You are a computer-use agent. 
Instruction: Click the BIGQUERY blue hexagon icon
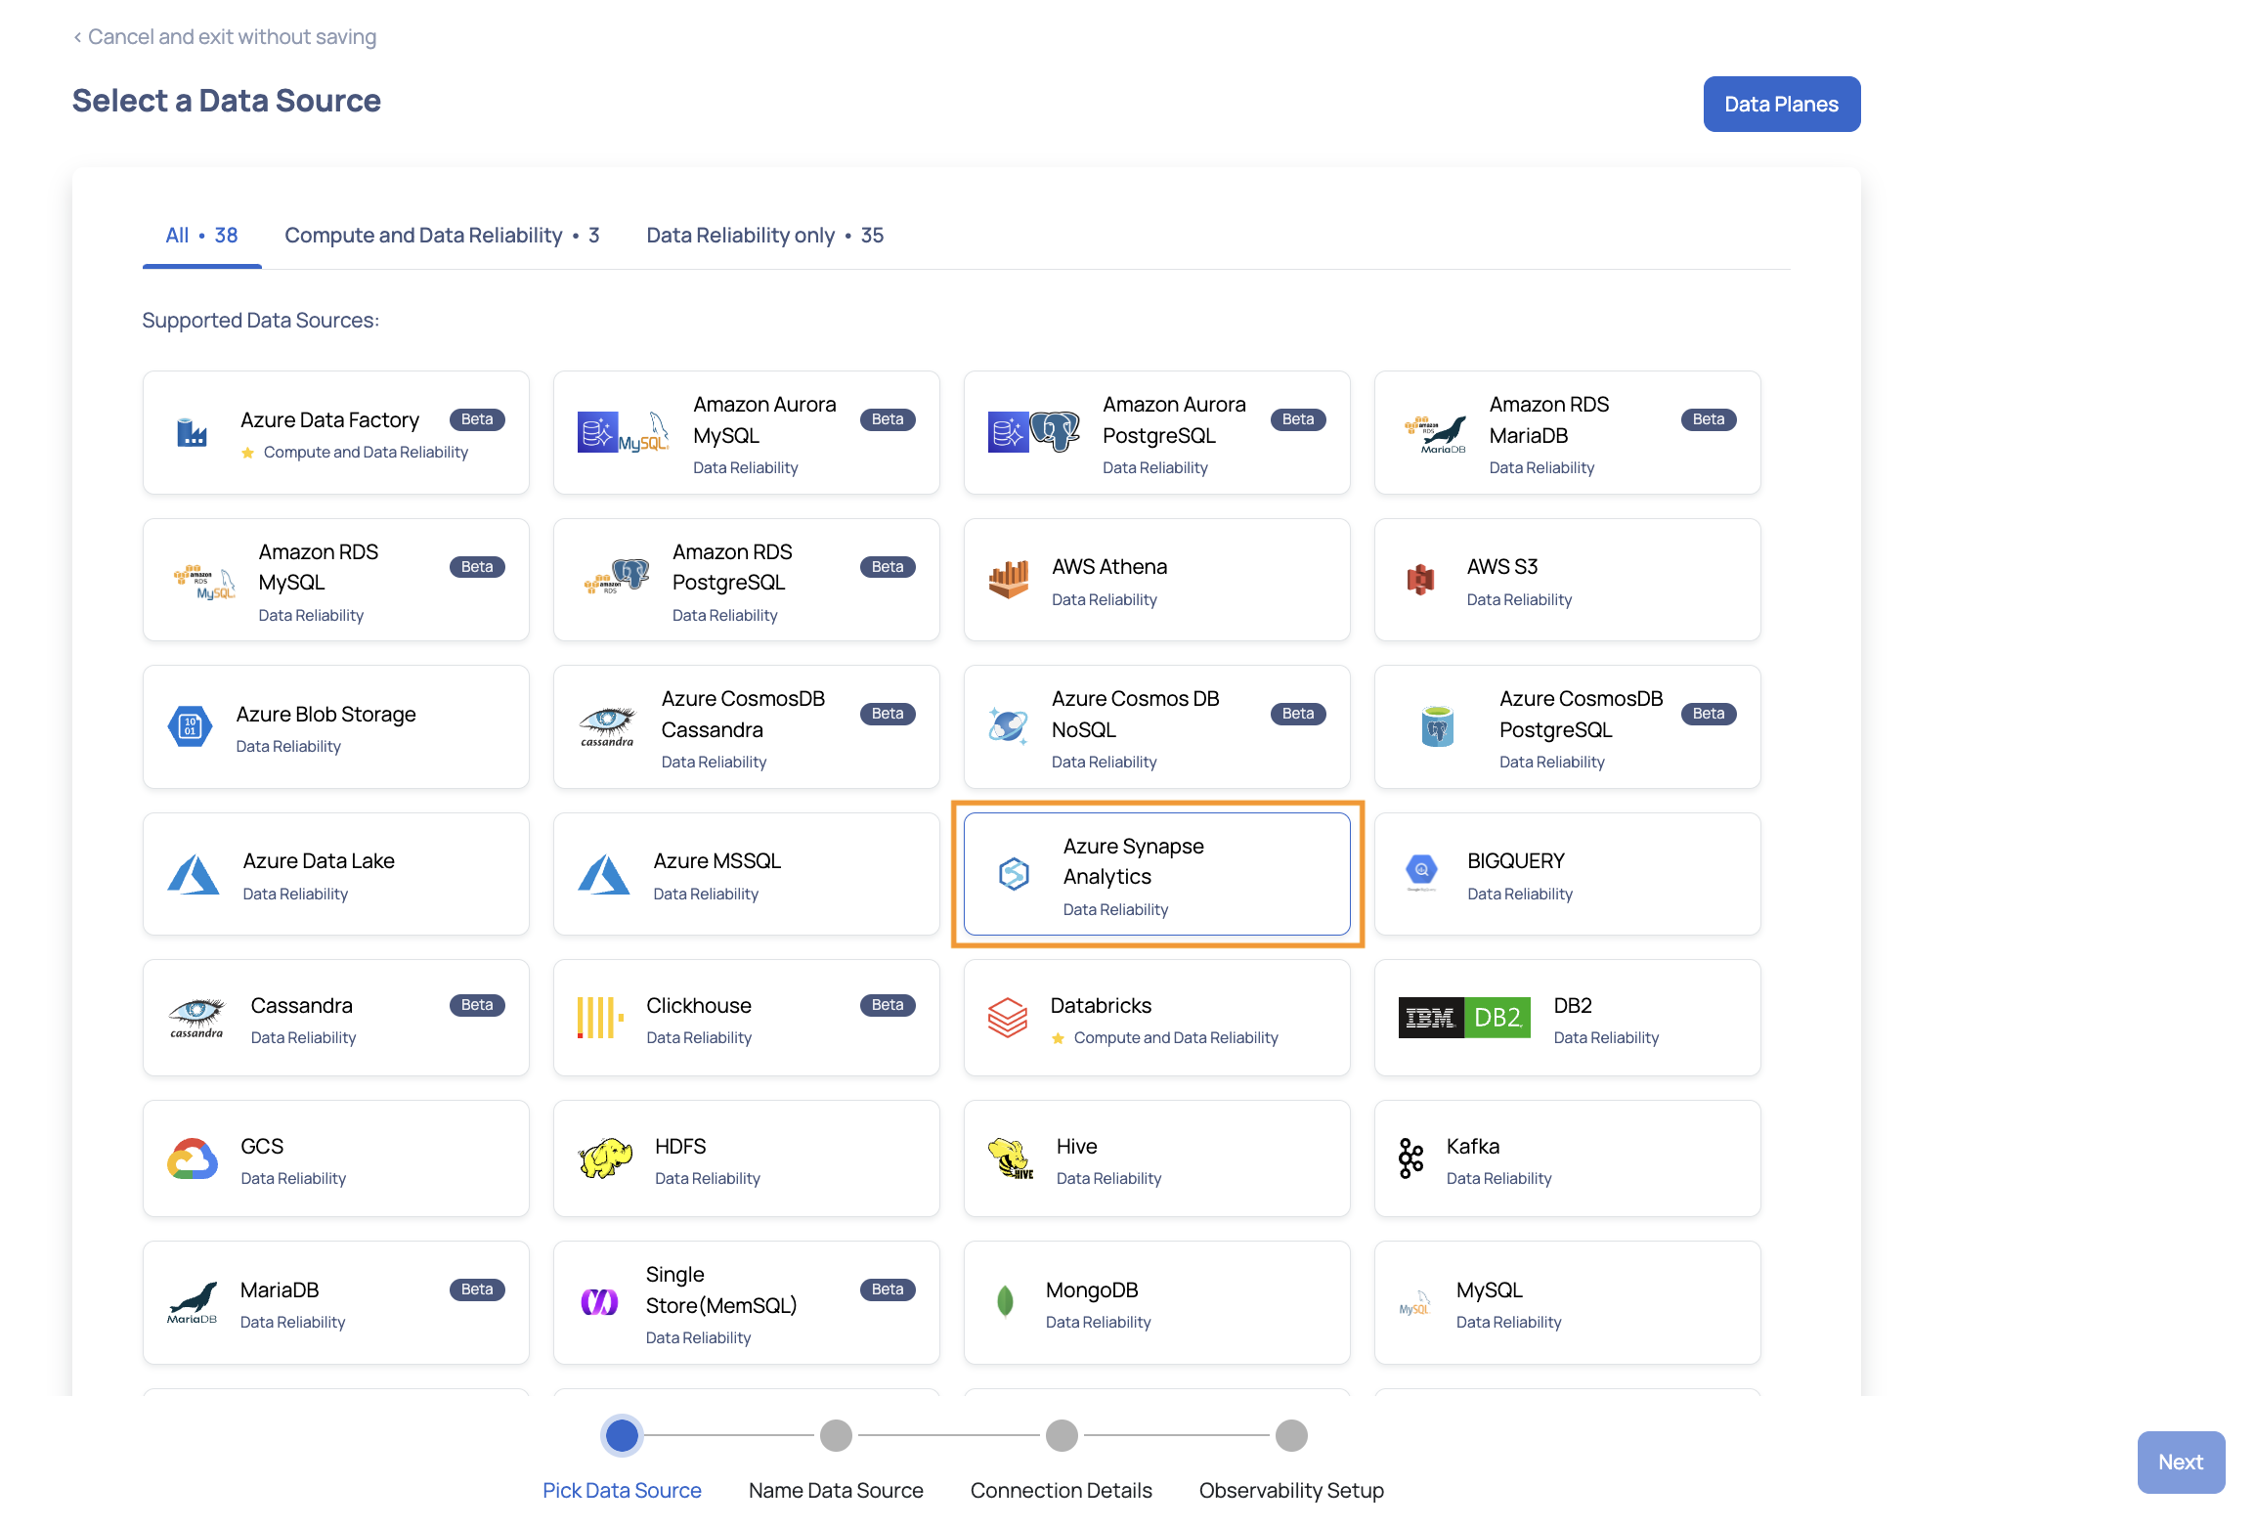tap(1421, 871)
